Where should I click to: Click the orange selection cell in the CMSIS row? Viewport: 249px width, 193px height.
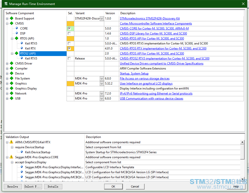point(70,23)
